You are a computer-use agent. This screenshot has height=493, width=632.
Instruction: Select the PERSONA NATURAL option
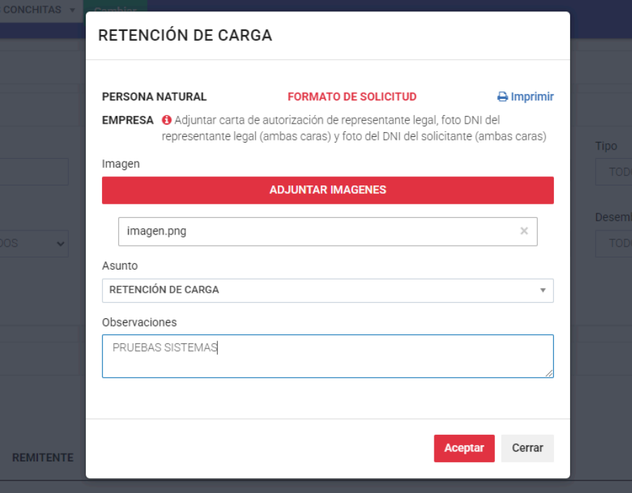(154, 97)
